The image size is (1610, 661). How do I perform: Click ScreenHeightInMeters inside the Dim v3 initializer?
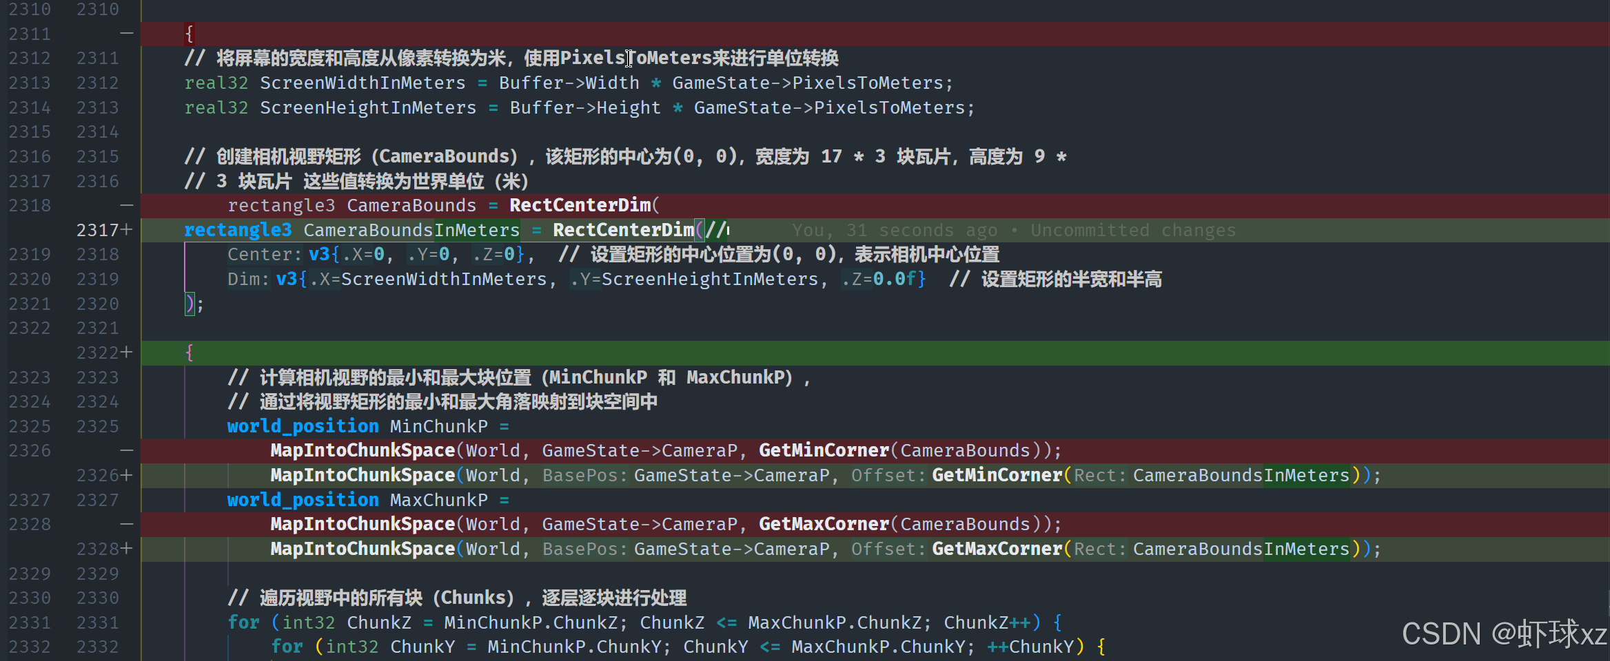point(710,279)
